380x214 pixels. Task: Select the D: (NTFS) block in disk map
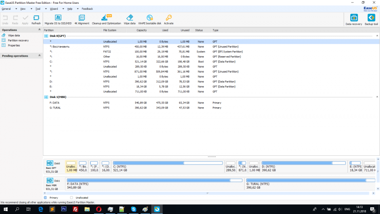[304, 166]
